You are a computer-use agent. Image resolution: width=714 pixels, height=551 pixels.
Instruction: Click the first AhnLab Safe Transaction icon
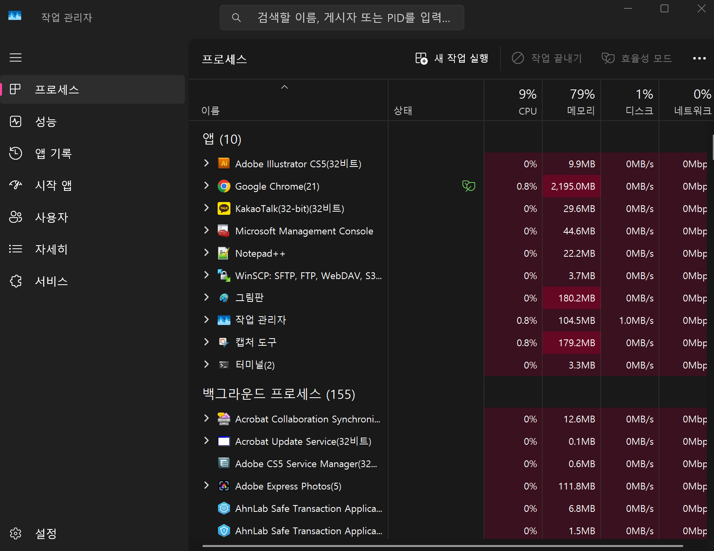pos(224,508)
